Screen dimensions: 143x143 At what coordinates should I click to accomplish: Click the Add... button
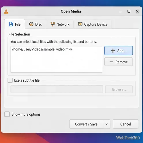118,50
